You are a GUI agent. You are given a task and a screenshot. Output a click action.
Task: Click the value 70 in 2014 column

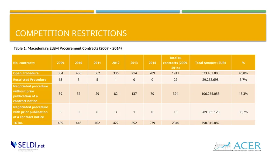(x=152, y=94)
